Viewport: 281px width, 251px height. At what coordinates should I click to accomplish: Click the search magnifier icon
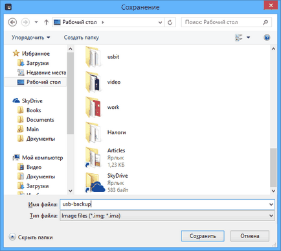point(265,22)
